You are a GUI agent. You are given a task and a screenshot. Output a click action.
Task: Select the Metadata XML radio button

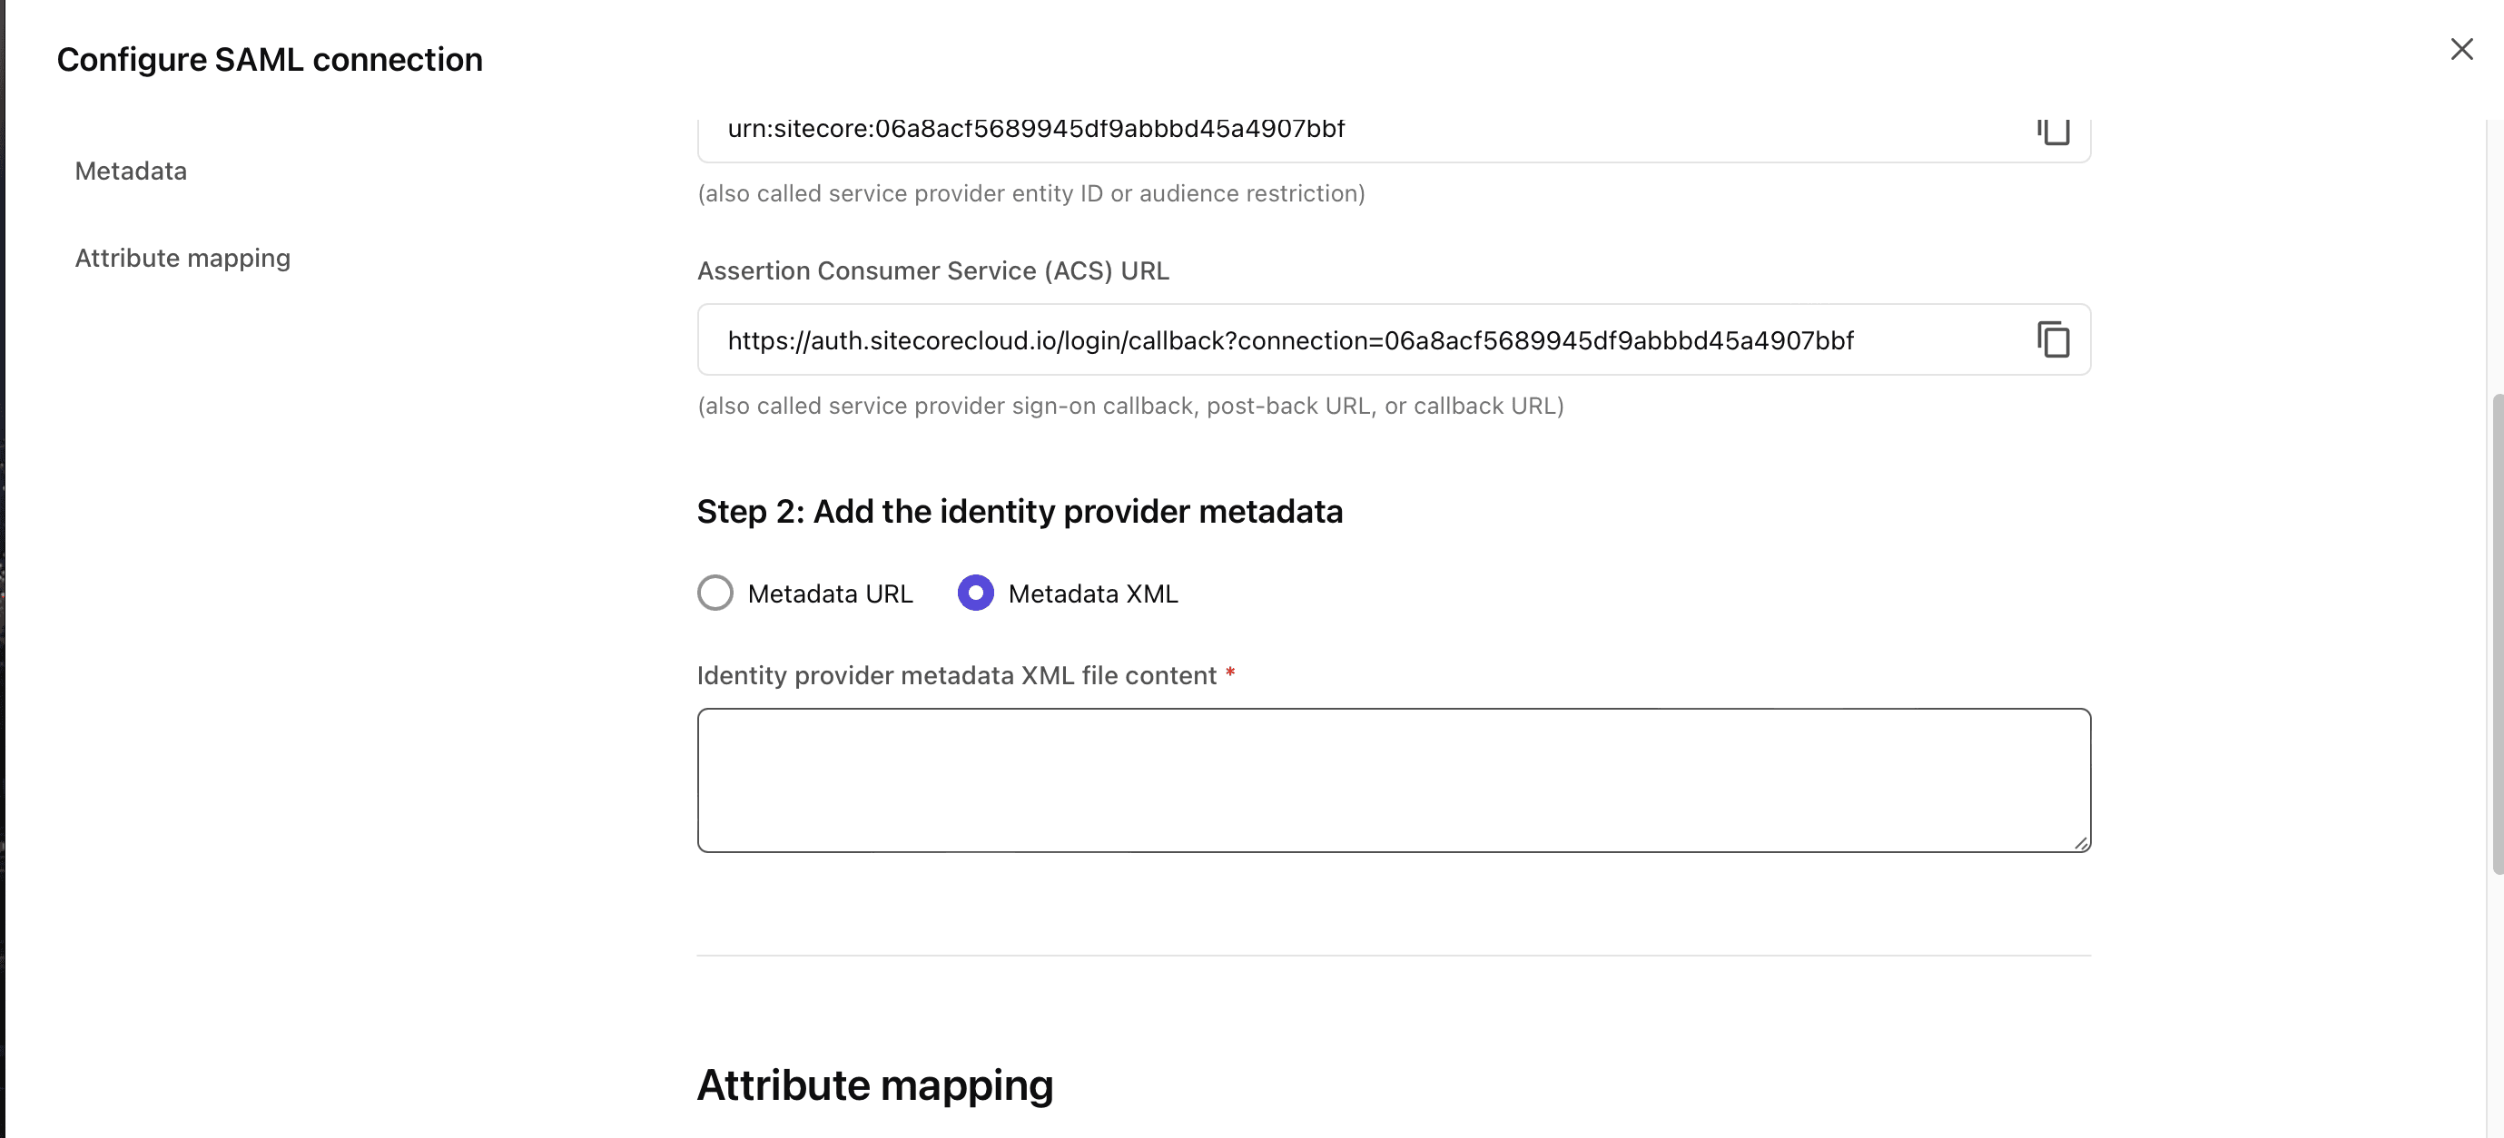pos(975,593)
